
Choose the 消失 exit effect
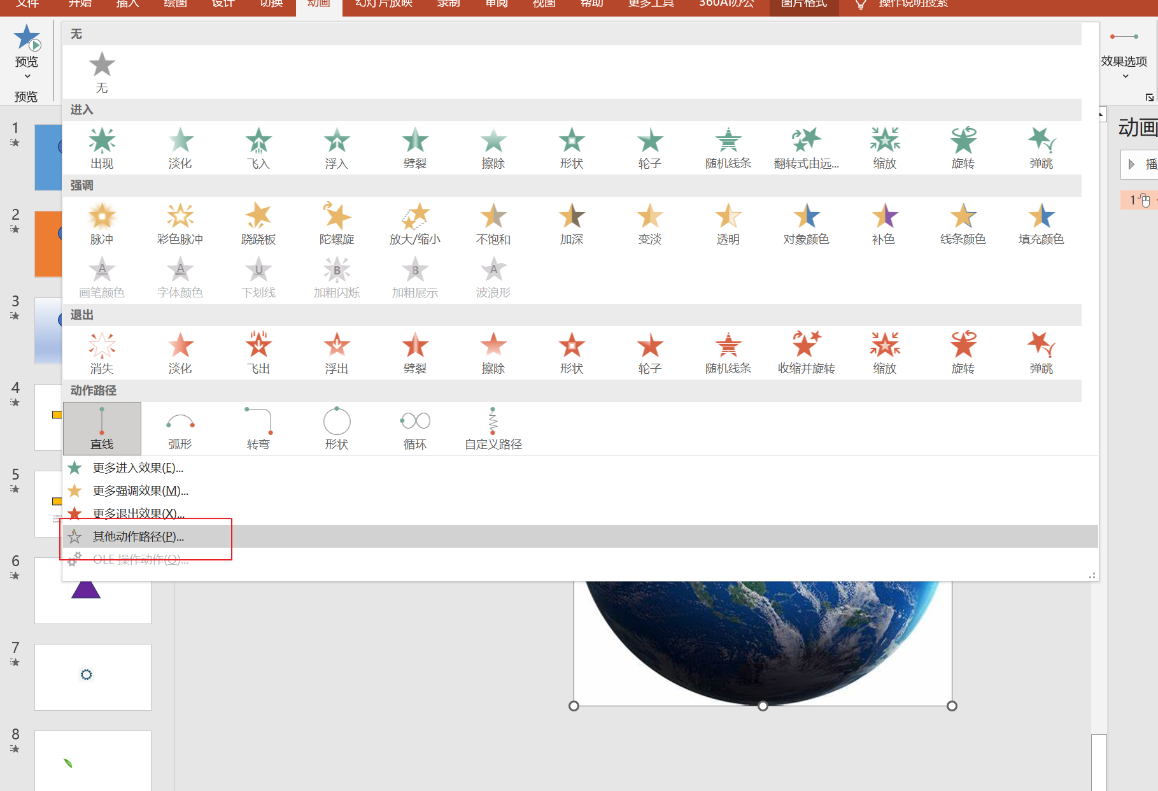[x=102, y=353]
